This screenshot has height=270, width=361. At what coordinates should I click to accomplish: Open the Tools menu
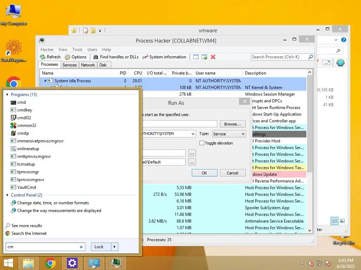[77, 50]
